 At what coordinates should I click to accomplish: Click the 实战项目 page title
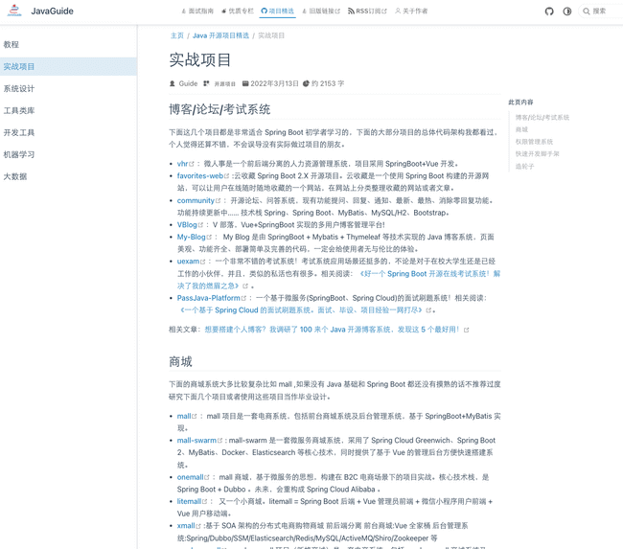point(200,60)
